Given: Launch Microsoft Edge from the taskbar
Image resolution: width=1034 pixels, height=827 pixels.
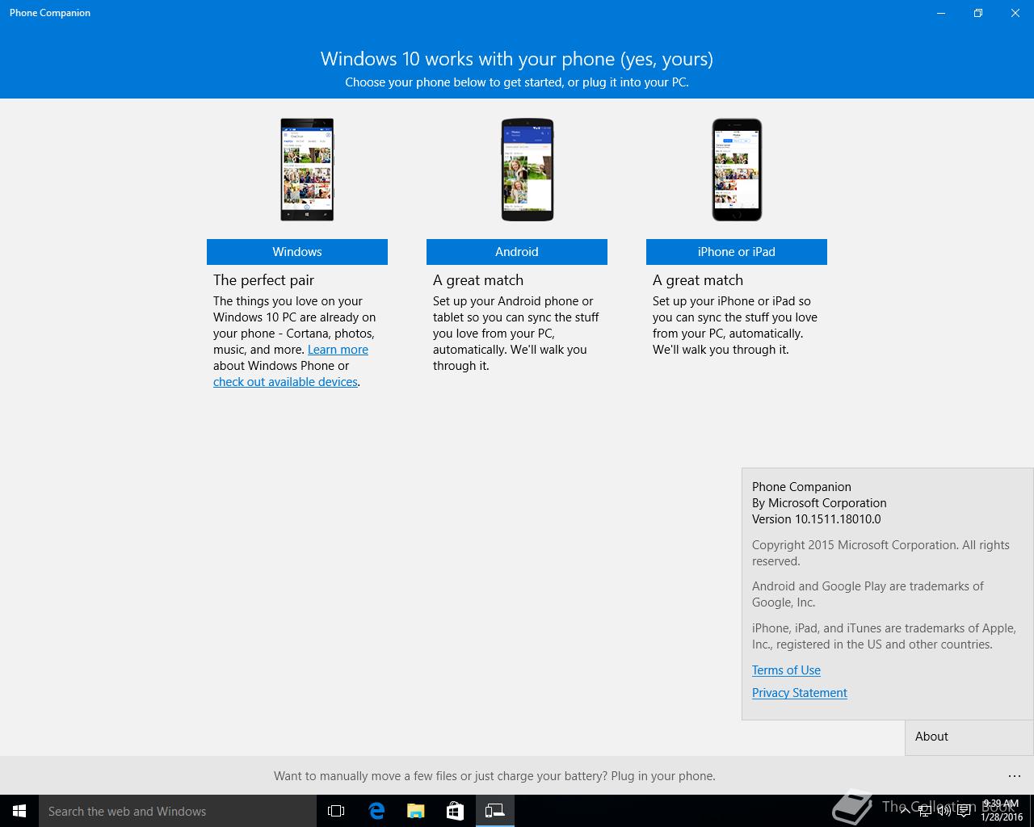Looking at the screenshot, I should tap(376, 811).
